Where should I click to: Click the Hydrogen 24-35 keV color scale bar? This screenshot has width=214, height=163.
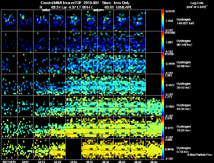pos(163,106)
